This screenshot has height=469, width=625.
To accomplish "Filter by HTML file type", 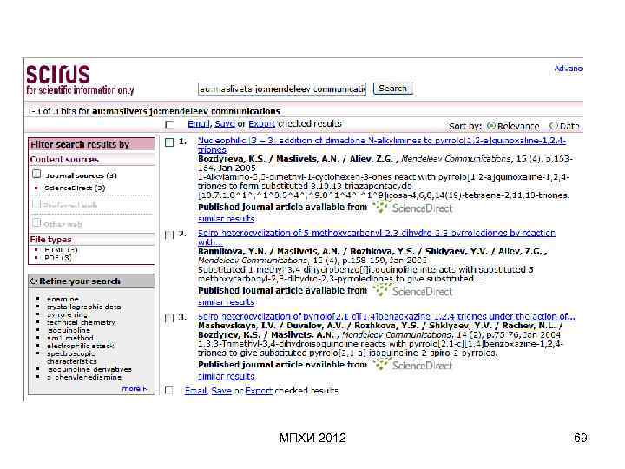I will point(61,249).
